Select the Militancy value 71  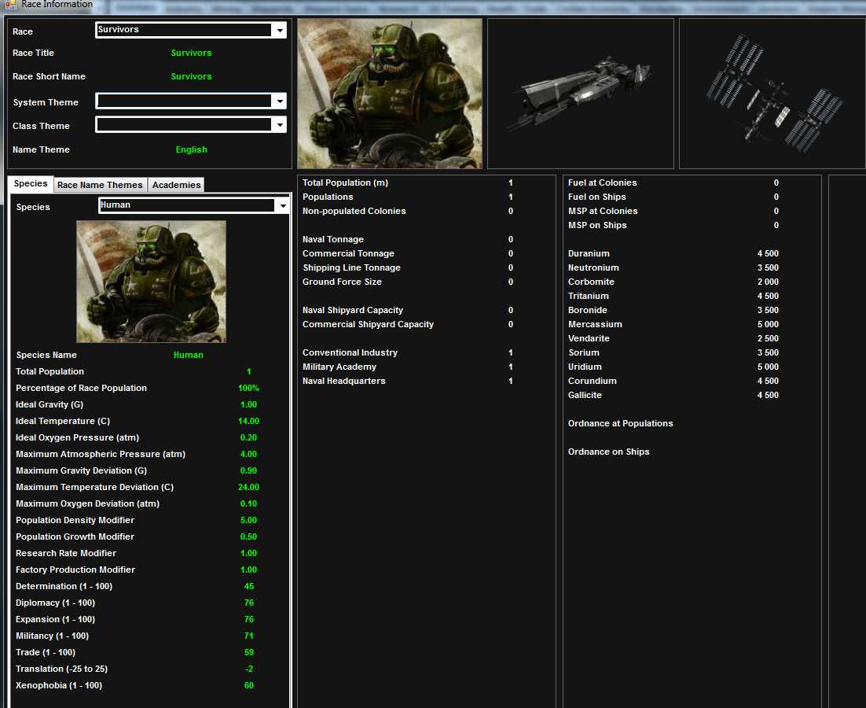(x=248, y=636)
